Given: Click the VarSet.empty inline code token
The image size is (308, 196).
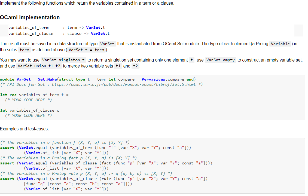Looking at the screenshot, I should click(220, 60).
